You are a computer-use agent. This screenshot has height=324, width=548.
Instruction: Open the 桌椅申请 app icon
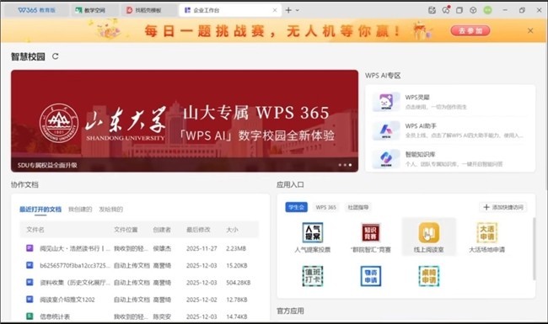[x=429, y=276]
